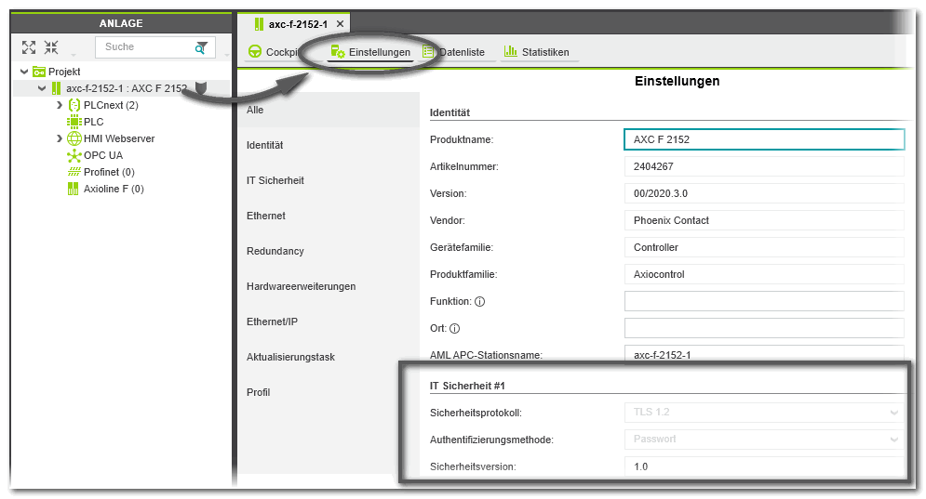
Task: Close the axc-f-2152-1 editor tab
Action: pyautogui.click(x=340, y=24)
